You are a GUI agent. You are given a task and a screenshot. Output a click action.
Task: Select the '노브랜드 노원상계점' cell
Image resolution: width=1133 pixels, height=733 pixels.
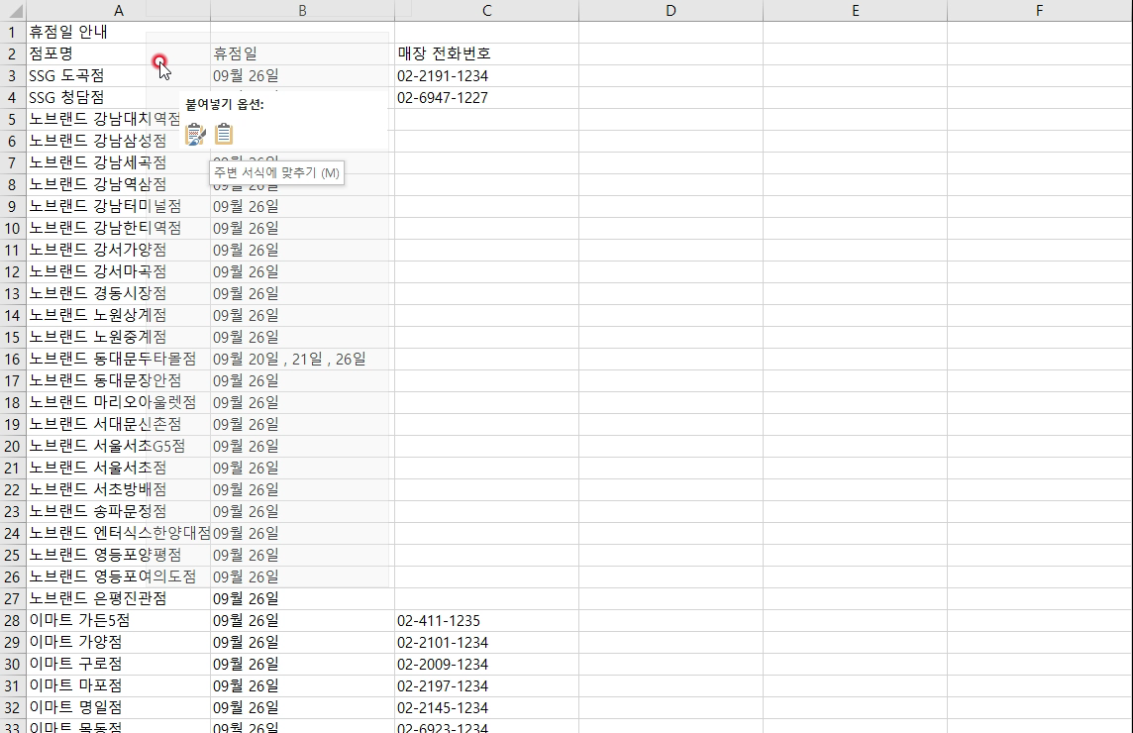point(119,315)
